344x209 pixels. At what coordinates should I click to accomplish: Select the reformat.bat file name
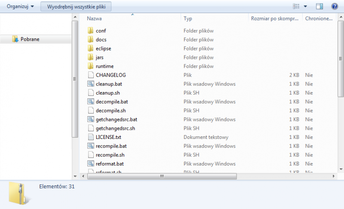[110, 163]
